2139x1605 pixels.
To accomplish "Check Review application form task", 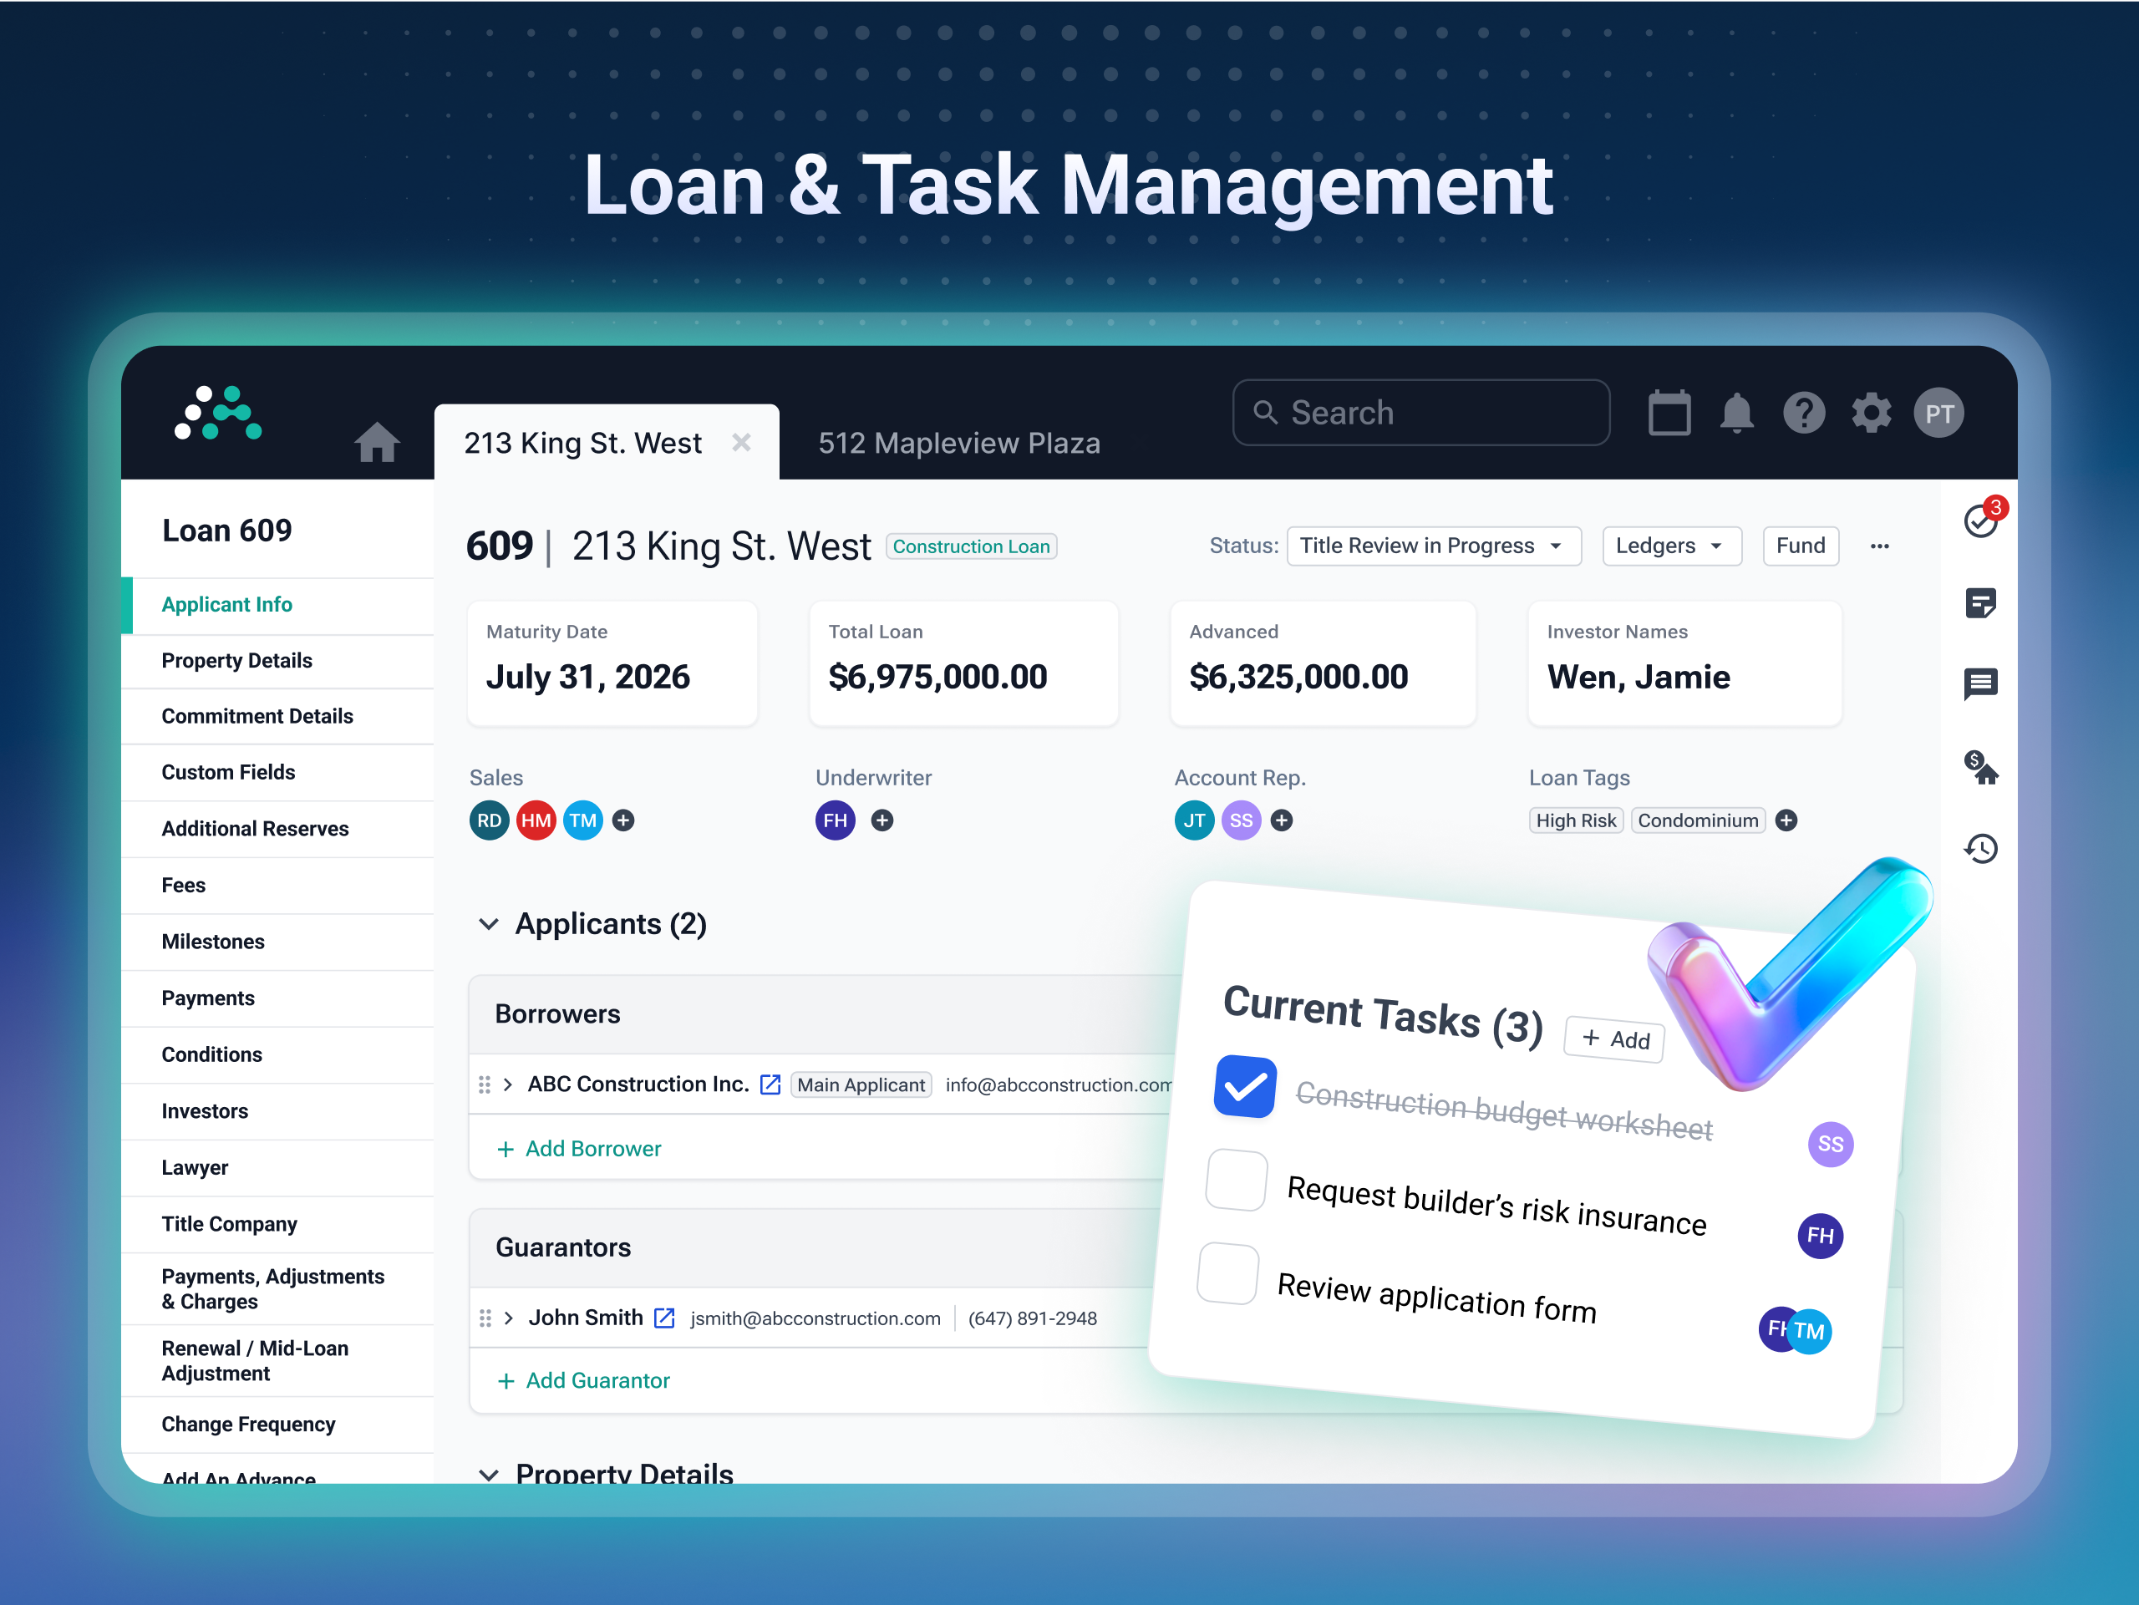I will pyautogui.click(x=1228, y=1273).
